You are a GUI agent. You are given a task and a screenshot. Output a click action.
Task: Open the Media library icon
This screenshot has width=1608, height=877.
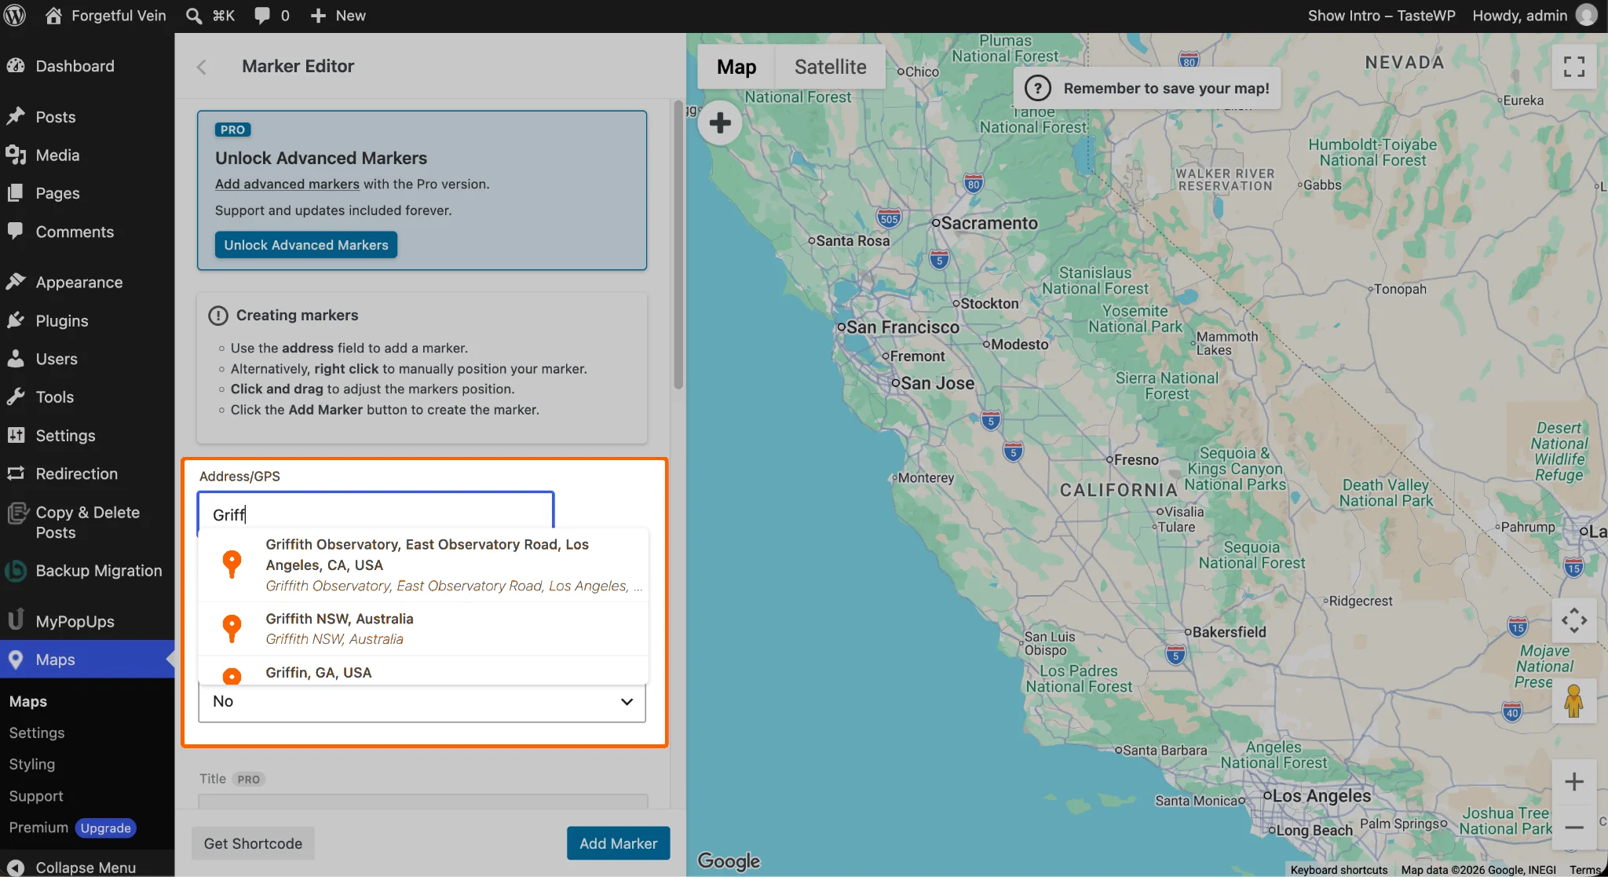pyautogui.click(x=16, y=155)
